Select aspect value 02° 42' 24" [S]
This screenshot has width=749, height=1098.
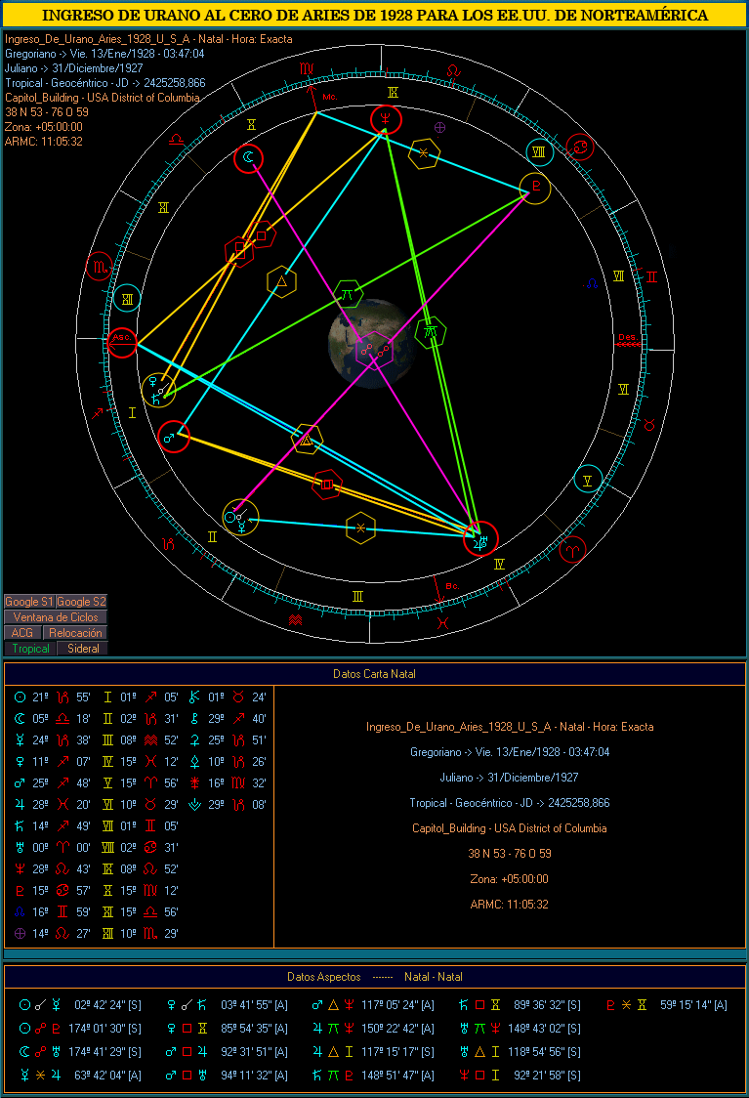point(107,1005)
